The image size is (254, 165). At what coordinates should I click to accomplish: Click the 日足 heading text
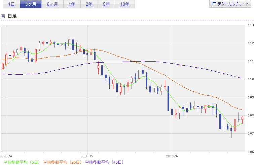[x=12, y=16]
